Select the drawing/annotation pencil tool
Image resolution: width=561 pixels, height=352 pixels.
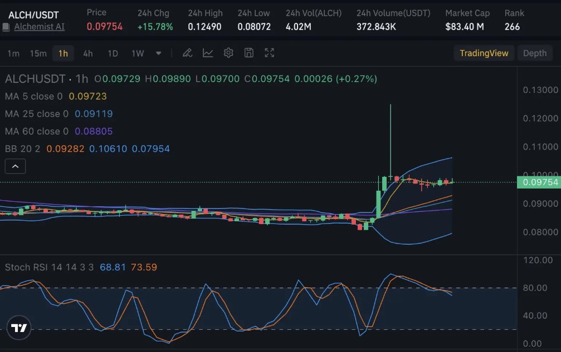[187, 53]
